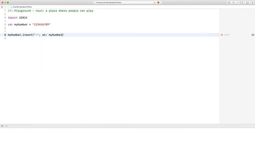Image resolution: width=255 pixels, height=143 pixels.
Task: Open the related items grid menu
Action: click(2, 7)
